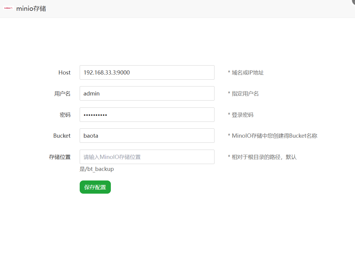Click the MinIO logo icon in header
The width and height of the screenshot is (355, 255).
coord(9,8)
